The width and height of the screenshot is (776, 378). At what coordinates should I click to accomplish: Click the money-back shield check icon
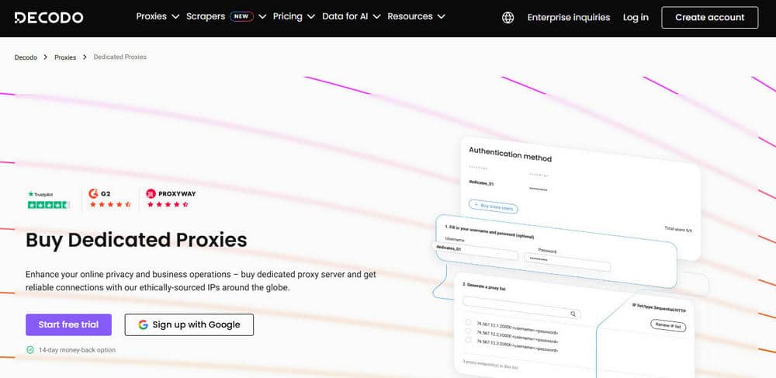coord(30,350)
